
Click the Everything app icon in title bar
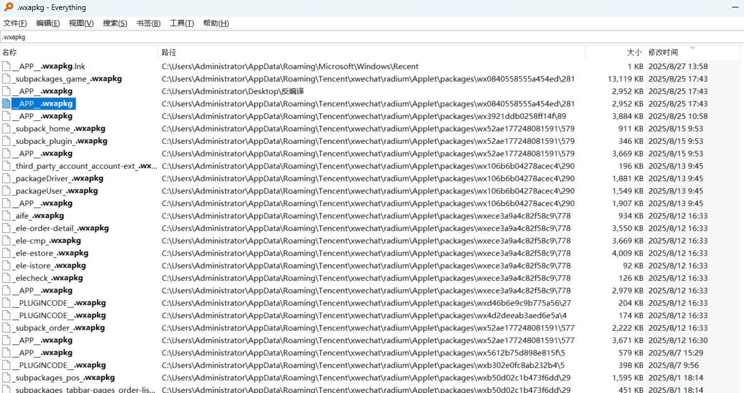click(x=9, y=7)
